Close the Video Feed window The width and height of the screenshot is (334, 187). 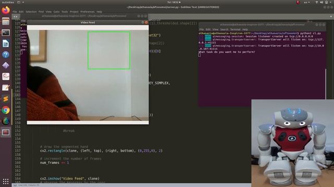pyautogui.click(x=146, y=22)
